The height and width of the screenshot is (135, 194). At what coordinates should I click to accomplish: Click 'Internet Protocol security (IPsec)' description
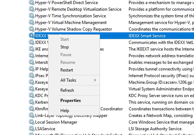pos(161,76)
